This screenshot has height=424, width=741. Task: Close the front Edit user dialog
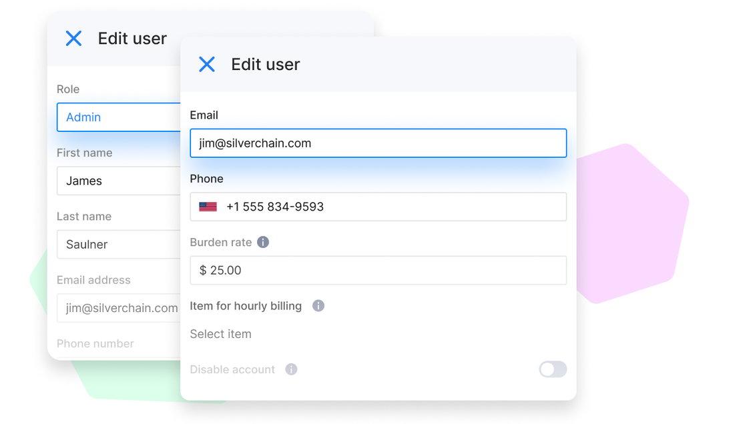point(206,64)
